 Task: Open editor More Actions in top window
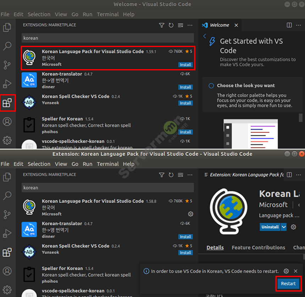pos(298,25)
